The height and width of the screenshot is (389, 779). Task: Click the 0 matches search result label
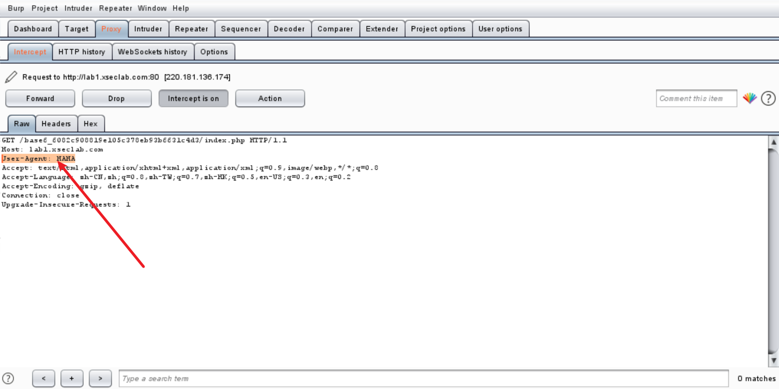(x=757, y=378)
